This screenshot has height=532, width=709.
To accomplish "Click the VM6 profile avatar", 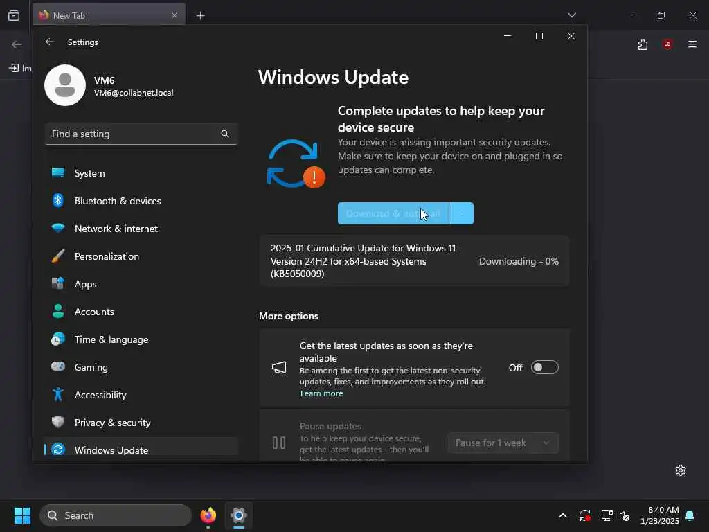I will [65, 85].
